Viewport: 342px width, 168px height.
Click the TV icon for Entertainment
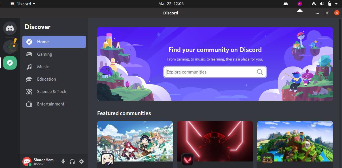click(29, 104)
